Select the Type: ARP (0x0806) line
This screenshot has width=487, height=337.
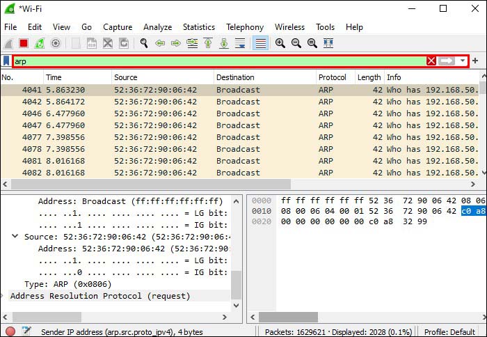pyautogui.click(x=67, y=284)
